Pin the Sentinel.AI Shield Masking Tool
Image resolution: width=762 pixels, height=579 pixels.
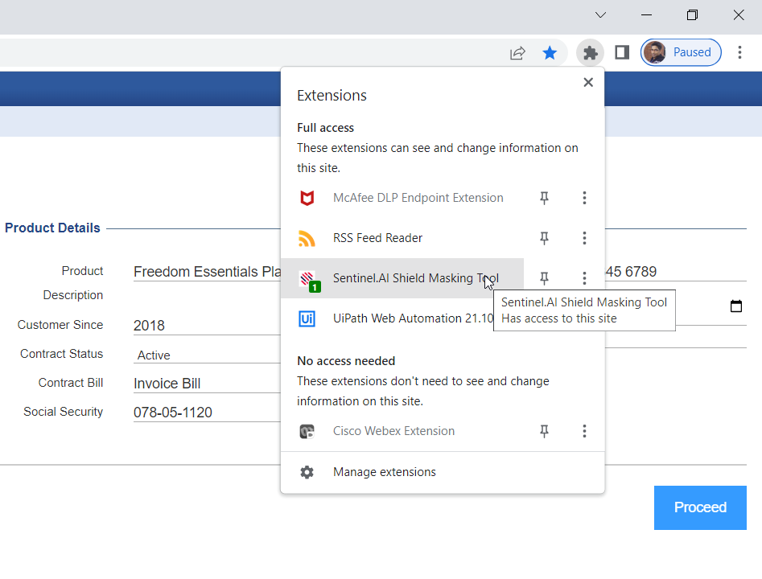(544, 278)
